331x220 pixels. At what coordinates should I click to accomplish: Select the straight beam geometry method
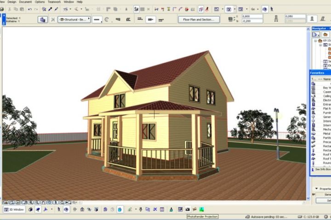(97, 20)
